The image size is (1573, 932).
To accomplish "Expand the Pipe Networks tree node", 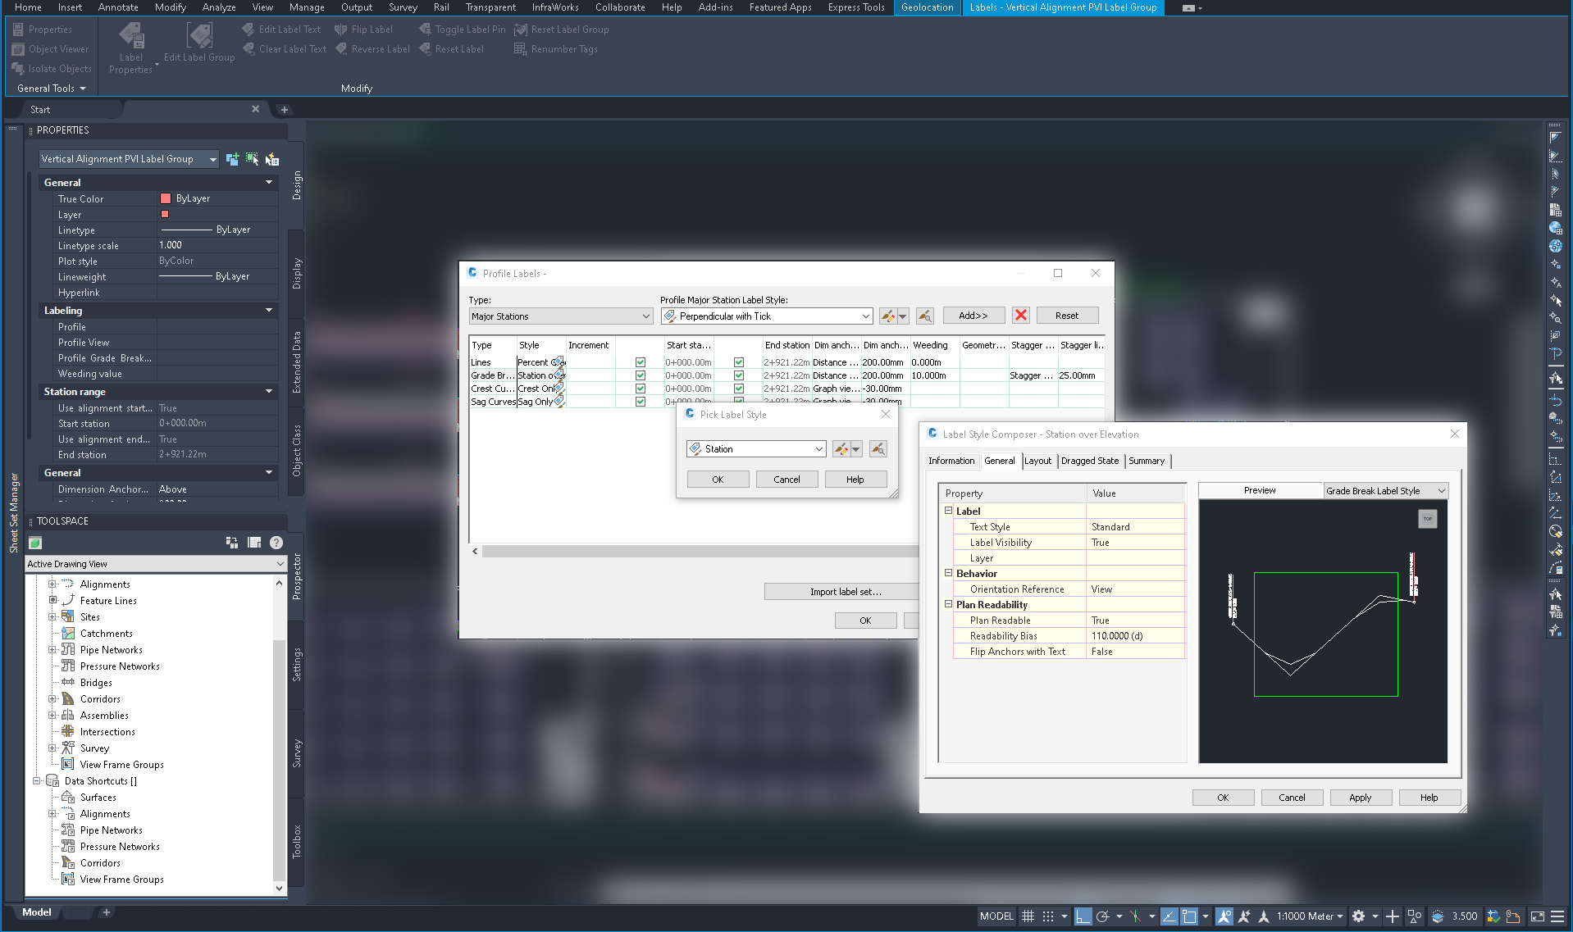I will (x=52, y=649).
